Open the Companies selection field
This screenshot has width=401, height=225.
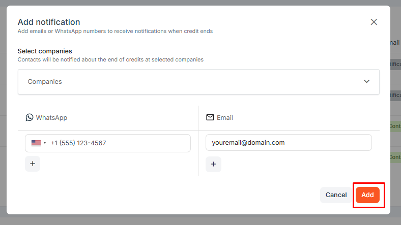coord(198,82)
